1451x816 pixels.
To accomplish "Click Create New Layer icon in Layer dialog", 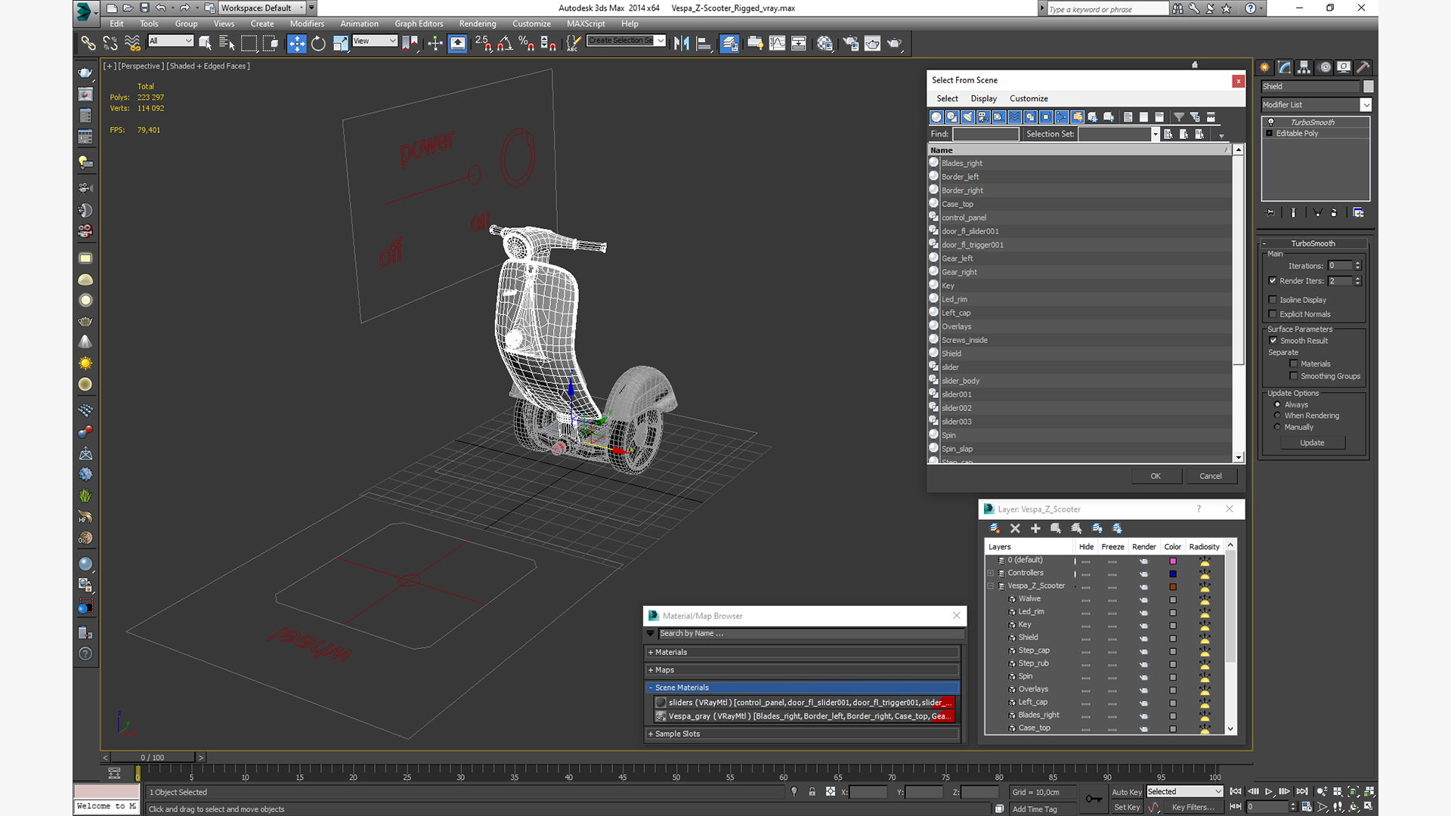I will click(995, 529).
